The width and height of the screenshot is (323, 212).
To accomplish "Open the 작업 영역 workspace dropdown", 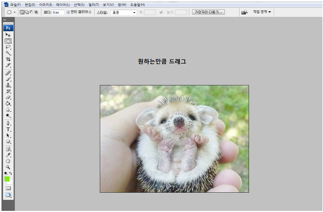I will point(262,12).
